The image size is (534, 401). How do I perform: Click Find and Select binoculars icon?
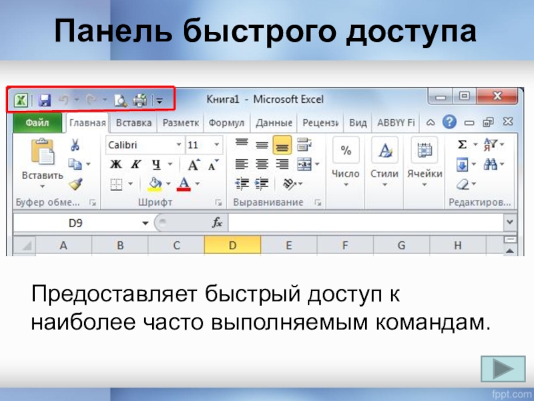491,164
